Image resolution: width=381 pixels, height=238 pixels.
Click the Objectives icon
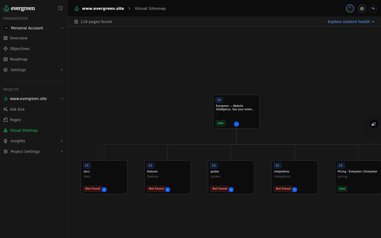coord(6,48)
